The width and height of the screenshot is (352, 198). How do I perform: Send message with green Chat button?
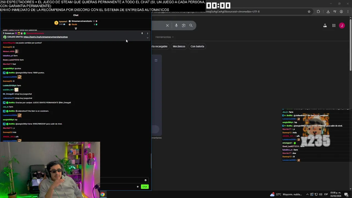(145, 187)
